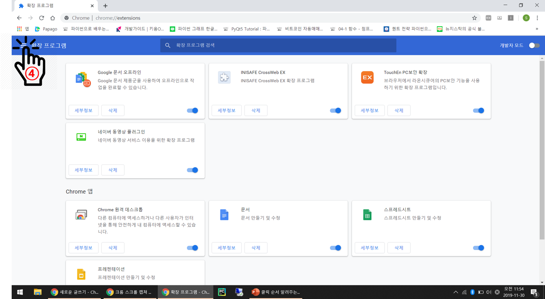Viewport: 545px width, 299px height.
Task: Click the browser forward arrow
Action: click(30, 18)
